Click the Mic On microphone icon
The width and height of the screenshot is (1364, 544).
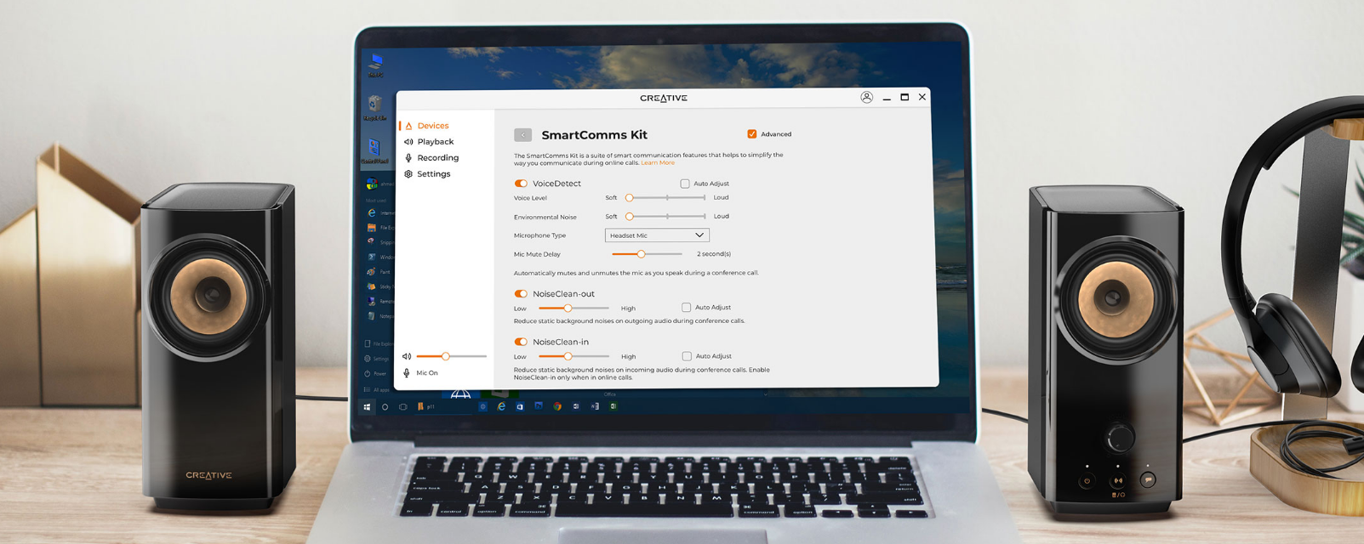[407, 373]
